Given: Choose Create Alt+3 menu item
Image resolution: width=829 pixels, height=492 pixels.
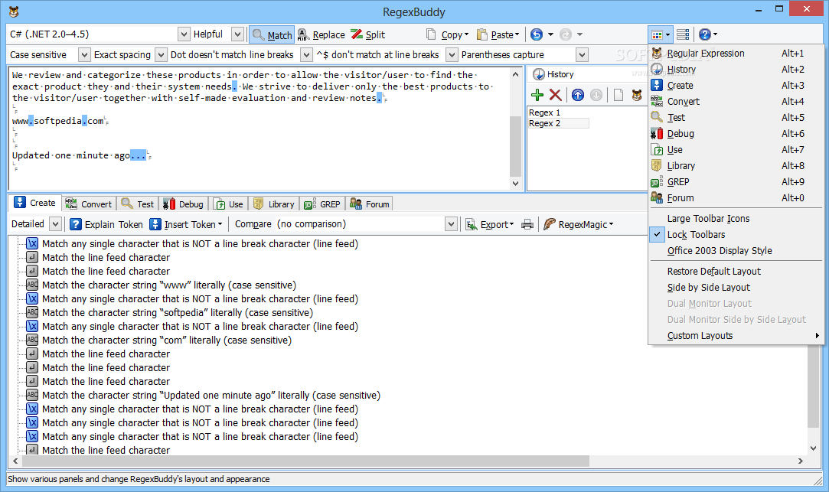Looking at the screenshot, I should [736, 86].
